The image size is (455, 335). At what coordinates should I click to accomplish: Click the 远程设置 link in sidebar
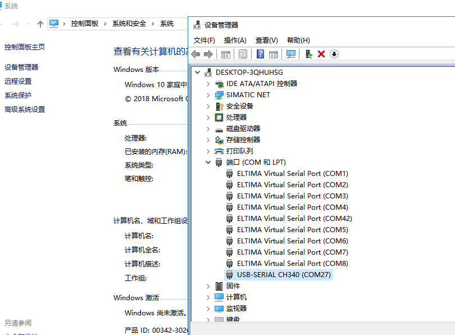18,82
